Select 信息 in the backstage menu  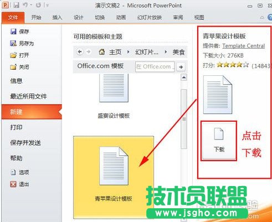[16, 81]
